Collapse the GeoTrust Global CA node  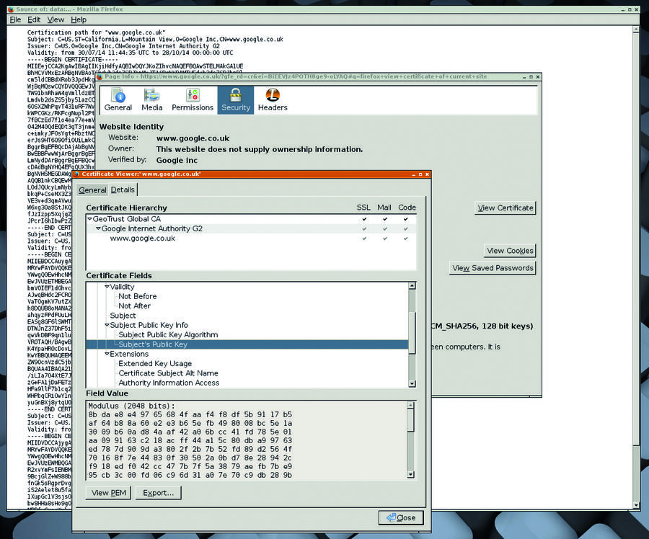(89, 218)
